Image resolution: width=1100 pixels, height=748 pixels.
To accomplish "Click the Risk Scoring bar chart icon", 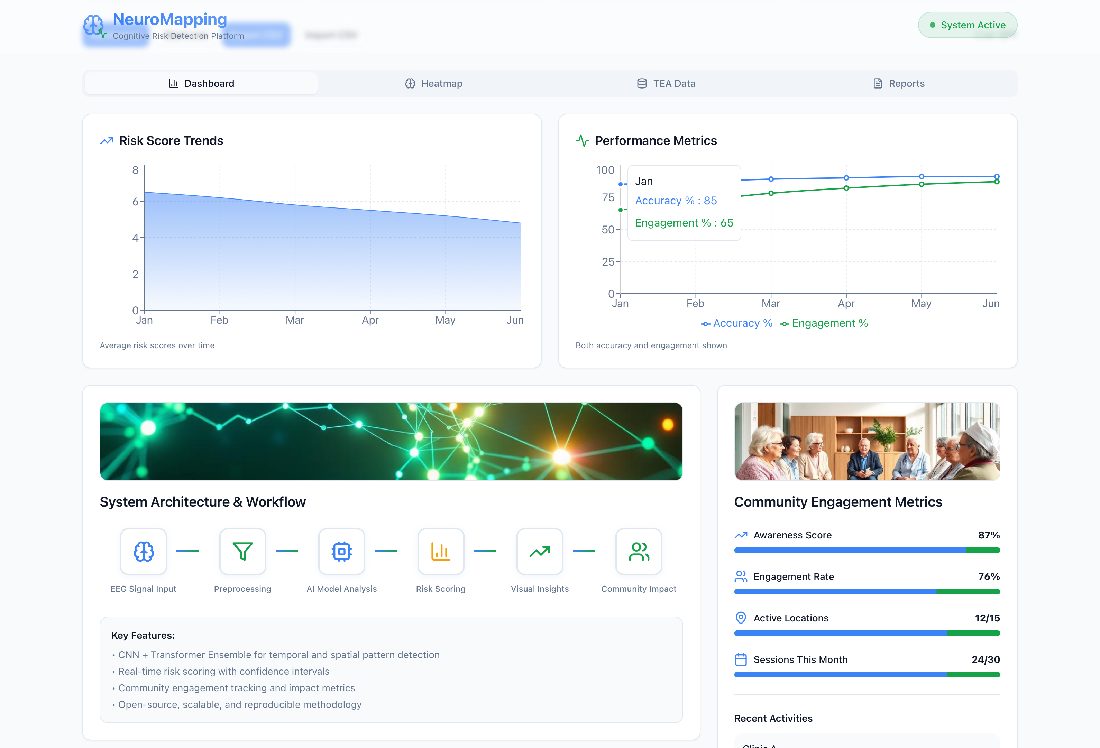I will tap(440, 551).
